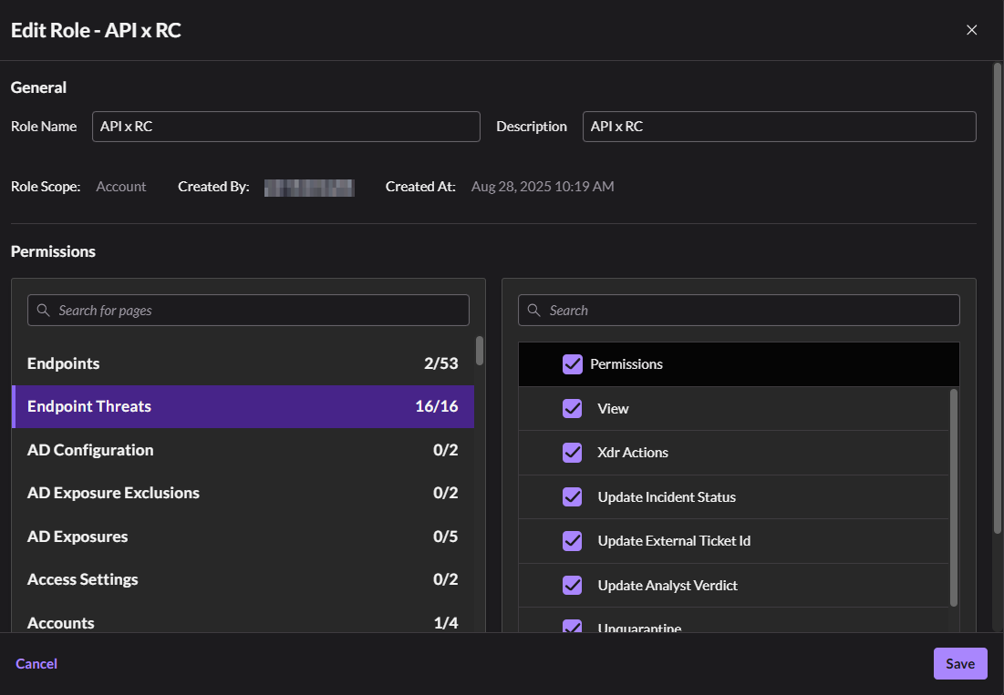Save the role changes

tap(959, 664)
